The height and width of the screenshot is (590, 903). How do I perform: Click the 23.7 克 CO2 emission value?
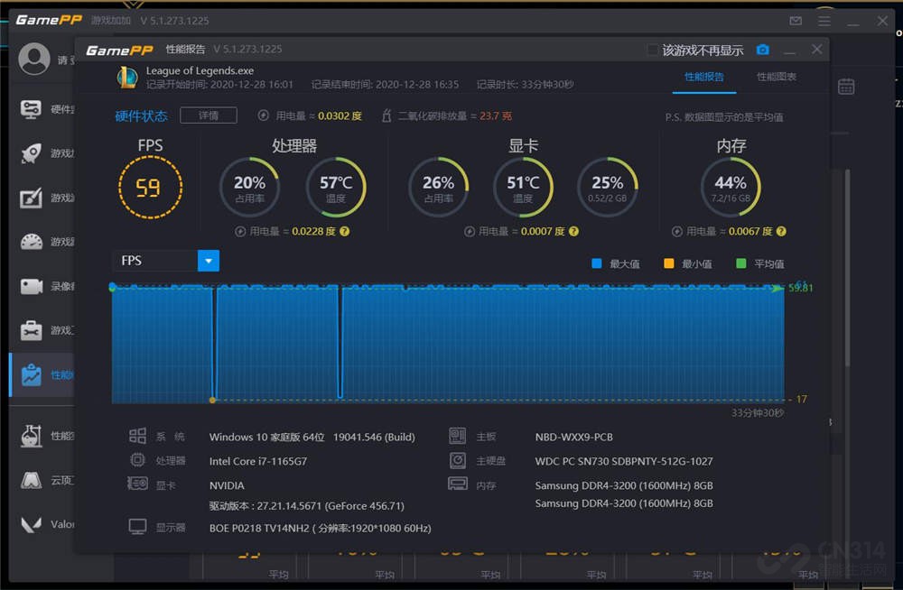tap(495, 115)
